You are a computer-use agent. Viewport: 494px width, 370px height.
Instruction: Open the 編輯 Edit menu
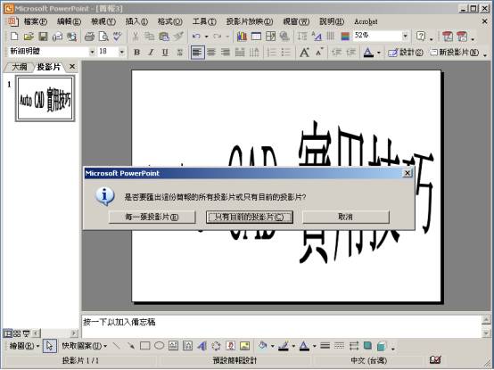[x=69, y=21]
